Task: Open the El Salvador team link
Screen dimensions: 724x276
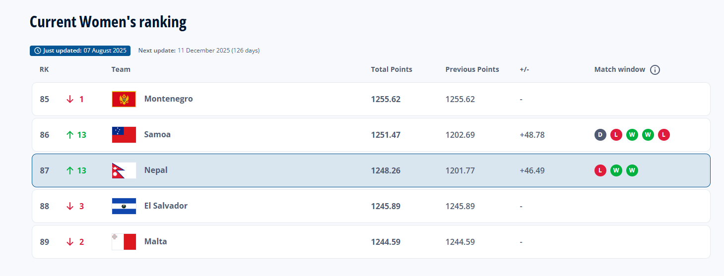Action: point(166,206)
